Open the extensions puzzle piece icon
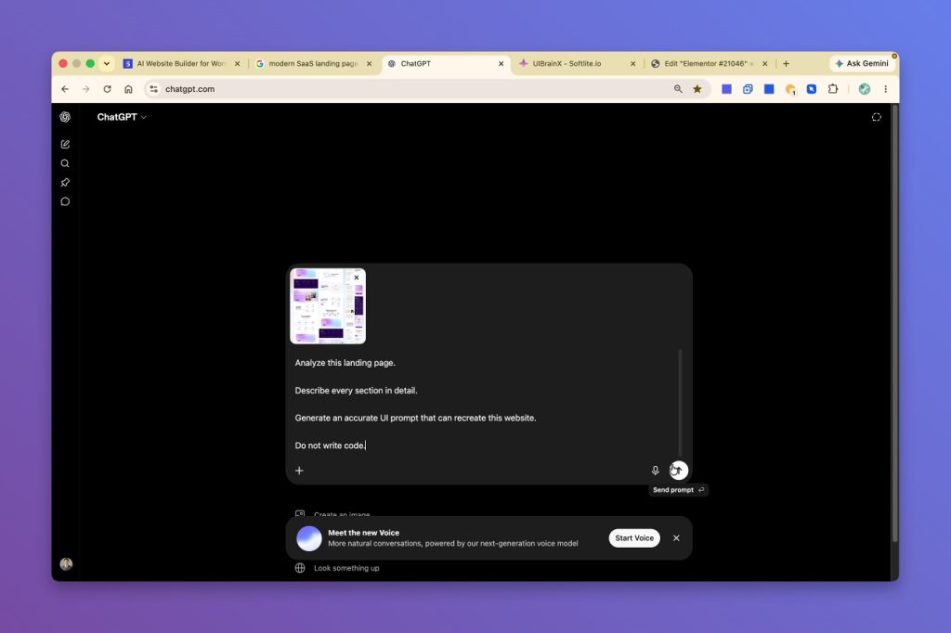Screen dimensions: 951x633 tap(833, 89)
